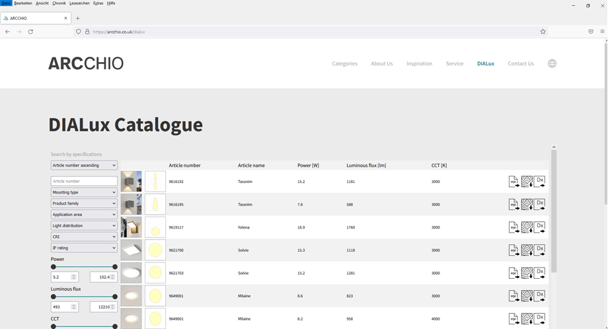Screen dimensions: 608x329
Task: Open the Lesezeichen menu
Action: pos(79,3)
